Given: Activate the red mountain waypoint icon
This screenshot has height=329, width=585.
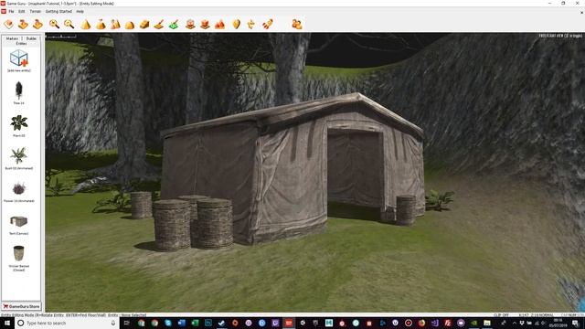Looking at the screenshot, I should click(219, 25).
